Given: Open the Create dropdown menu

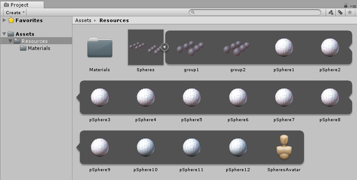Looking at the screenshot, I should tap(15, 12).
